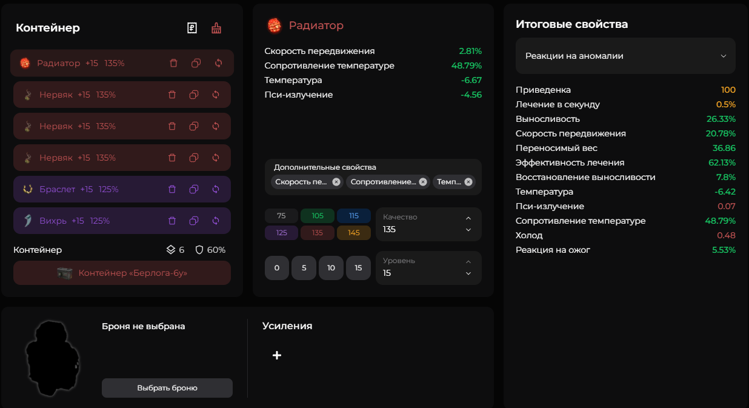The height and width of the screenshot is (408, 749).
Task: Decrease quality with the down chevron
Action: pyautogui.click(x=468, y=230)
